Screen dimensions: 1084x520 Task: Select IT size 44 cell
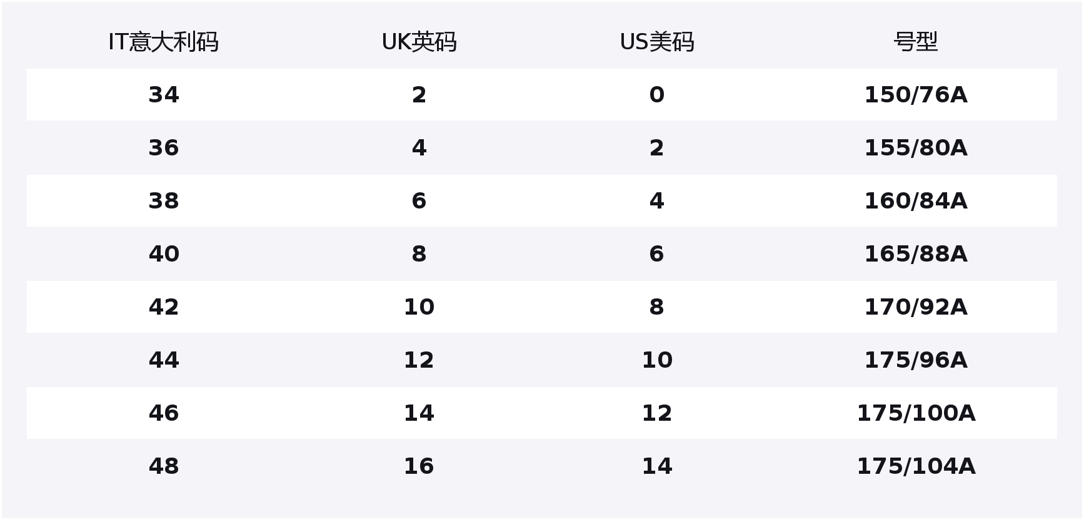(x=164, y=360)
